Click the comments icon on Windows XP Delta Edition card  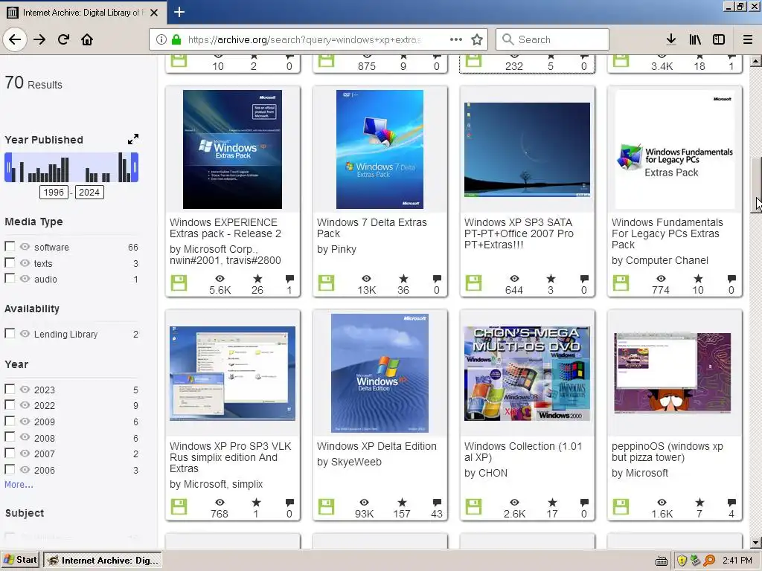click(x=437, y=502)
